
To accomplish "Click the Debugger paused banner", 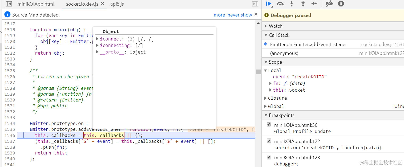I will coord(333,15).
